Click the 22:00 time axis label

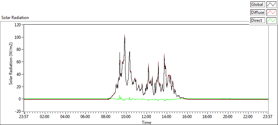248,117
